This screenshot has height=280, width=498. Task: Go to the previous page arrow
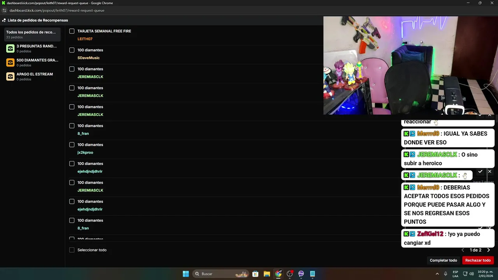point(463,250)
